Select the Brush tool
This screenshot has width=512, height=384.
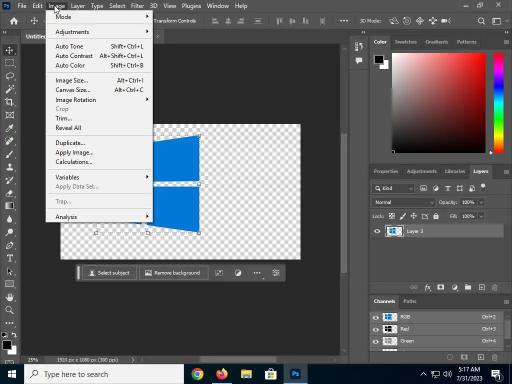pyautogui.click(x=9, y=154)
